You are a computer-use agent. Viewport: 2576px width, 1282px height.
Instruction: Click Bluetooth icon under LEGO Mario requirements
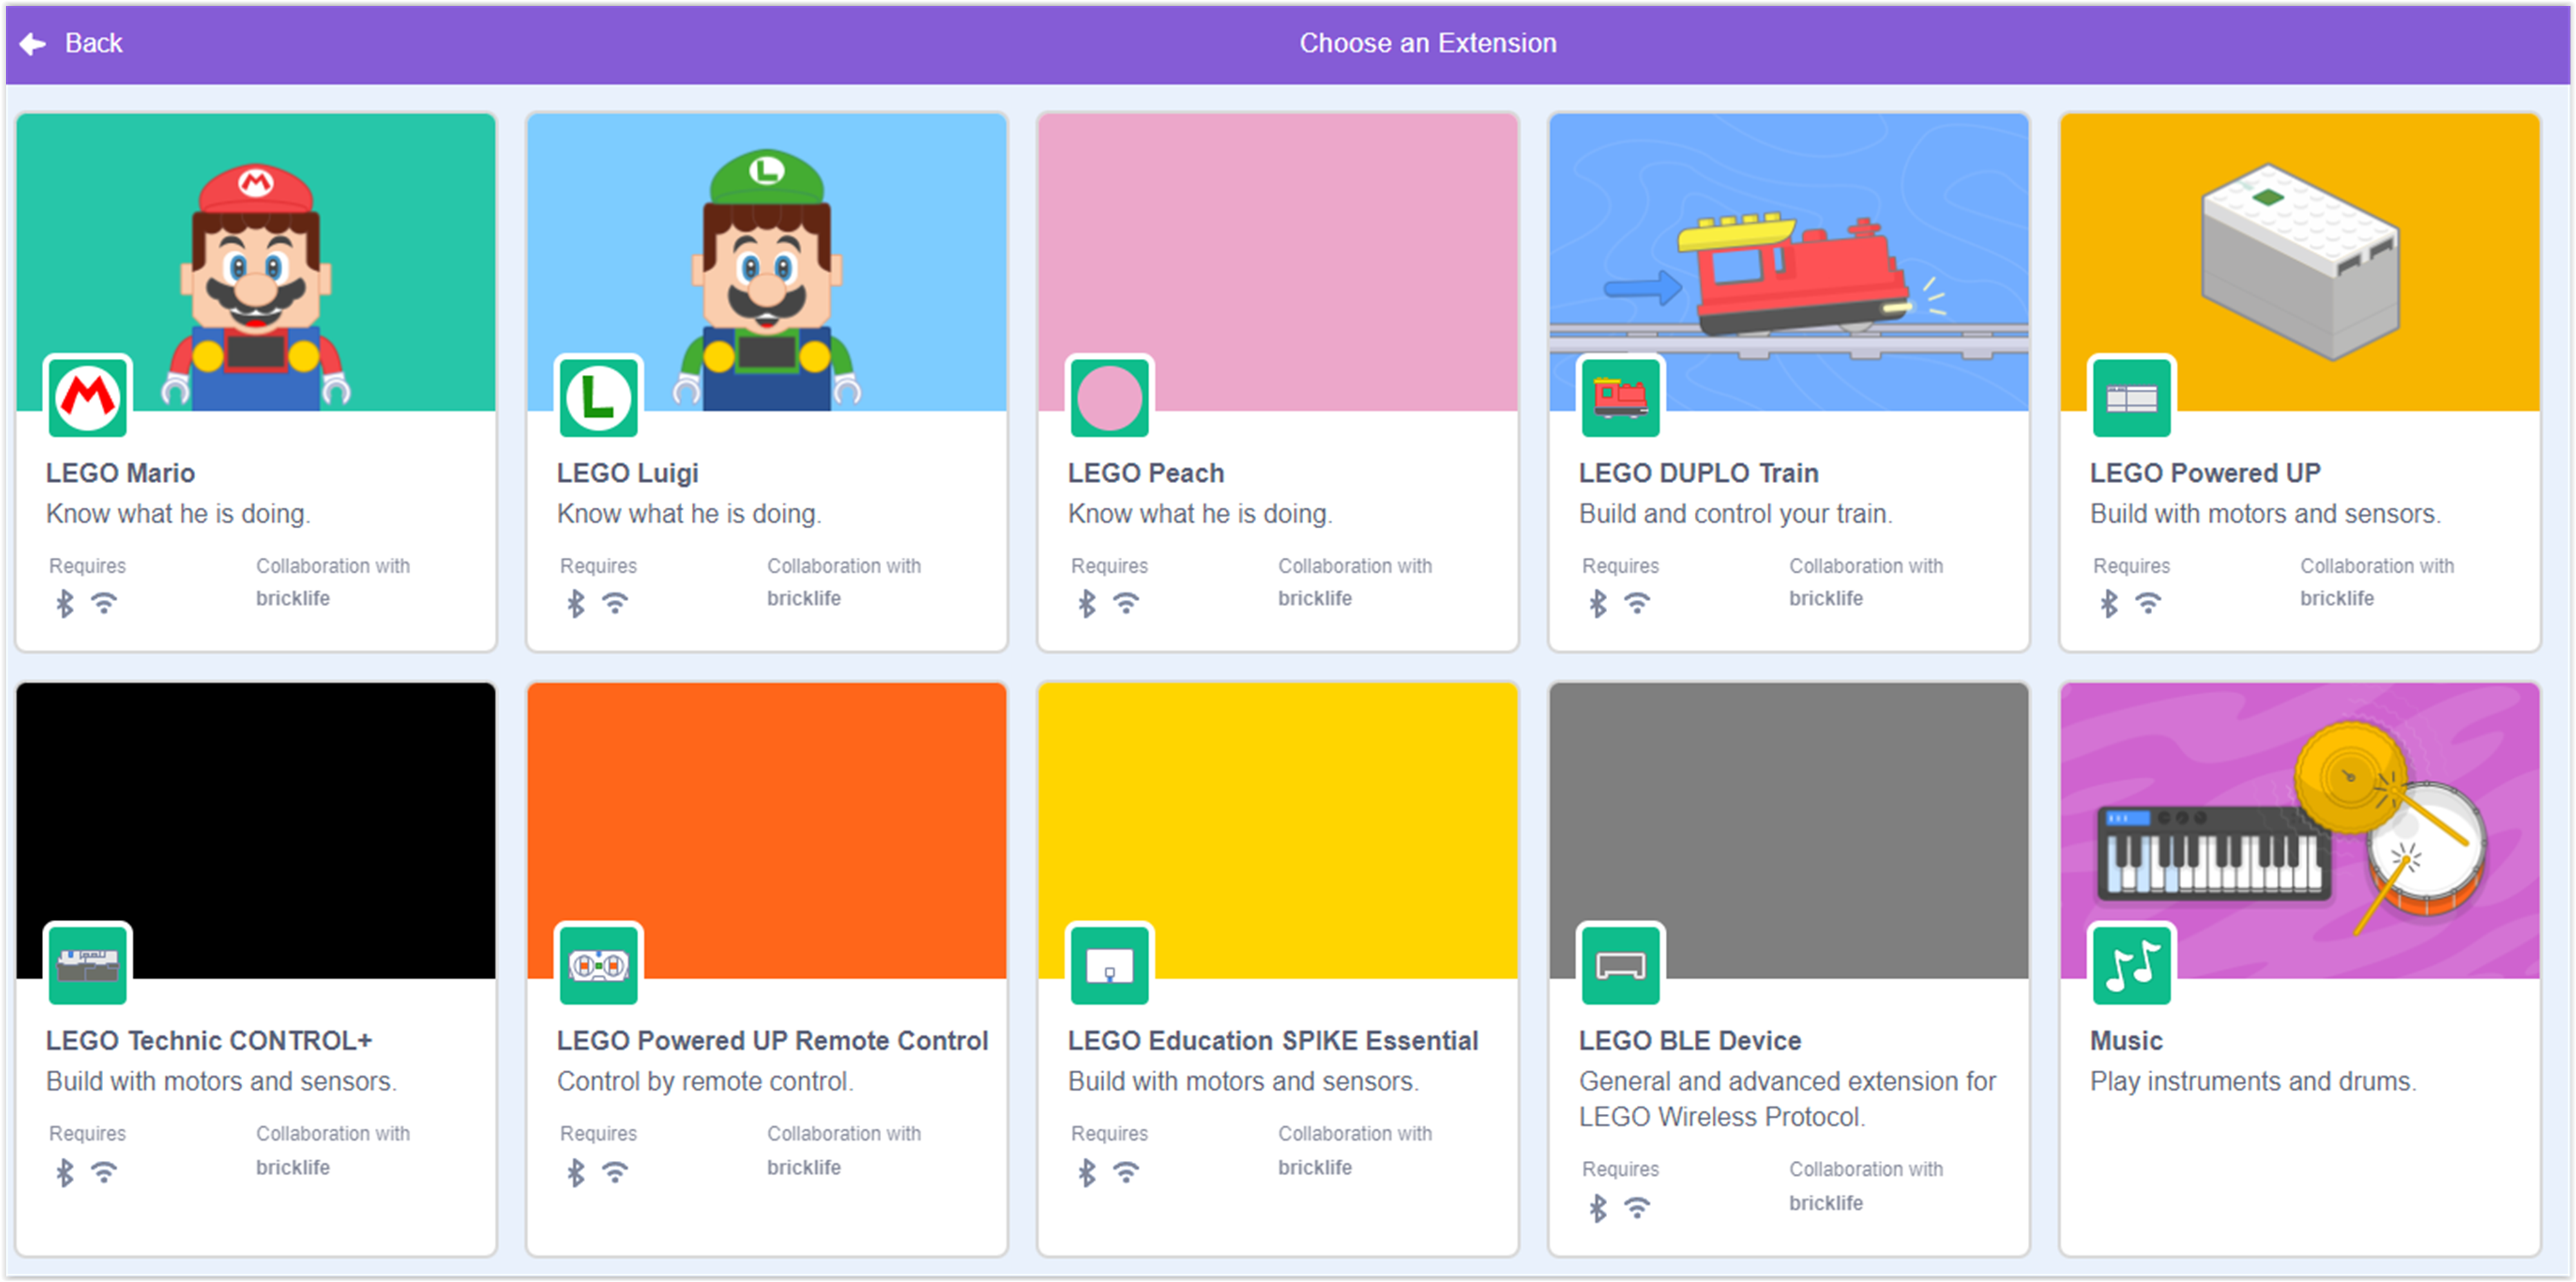pos(65,603)
